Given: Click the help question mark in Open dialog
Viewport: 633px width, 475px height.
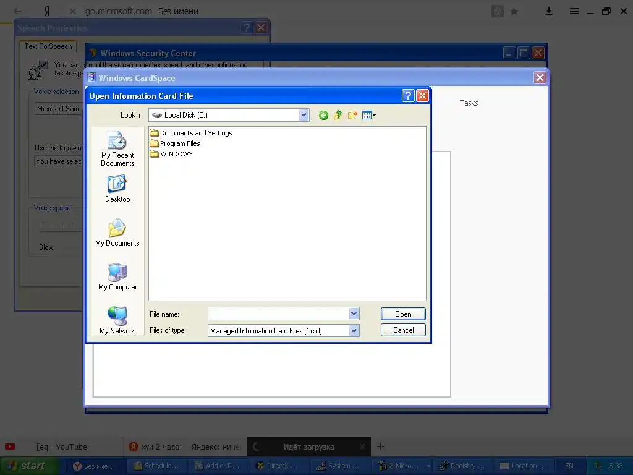Looking at the screenshot, I should click(x=408, y=96).
